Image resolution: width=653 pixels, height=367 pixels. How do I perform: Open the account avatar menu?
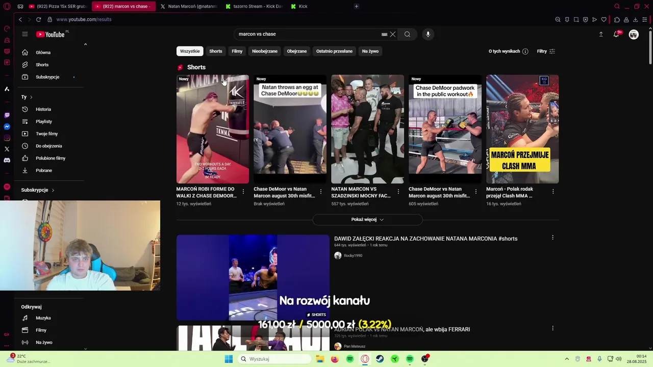[634, 34]
